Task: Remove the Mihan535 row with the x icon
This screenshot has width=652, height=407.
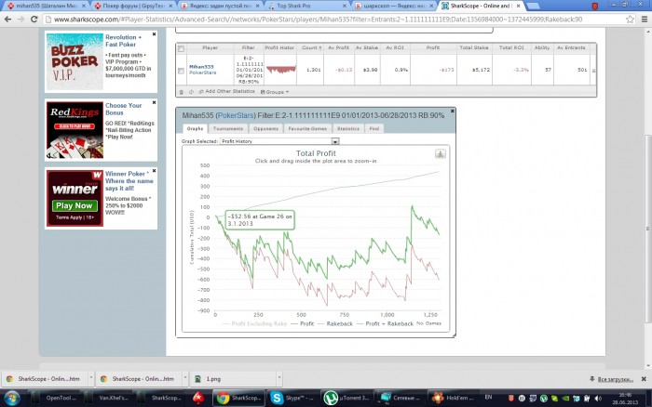Action: [x=593, y=71]
